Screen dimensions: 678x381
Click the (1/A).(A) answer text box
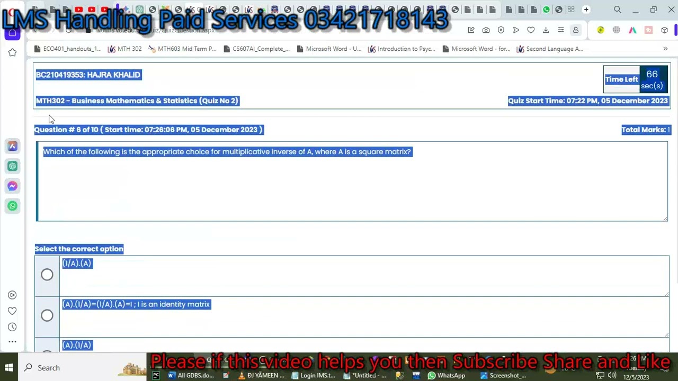coord(364,276)
